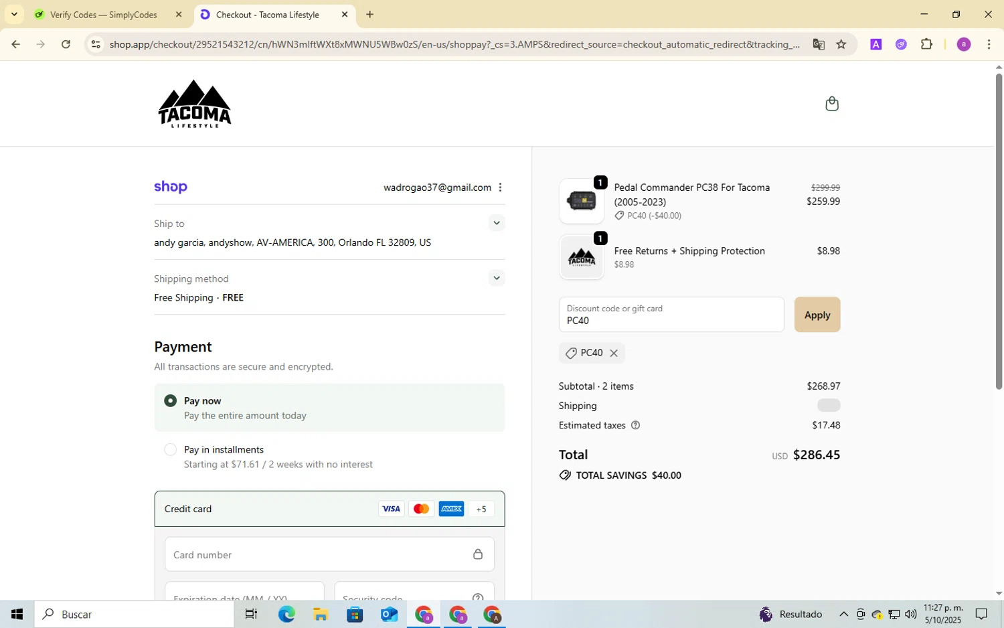1004x628 pixels.
Task: Click the Credit card payment header
Action: [x=329, y=509]
